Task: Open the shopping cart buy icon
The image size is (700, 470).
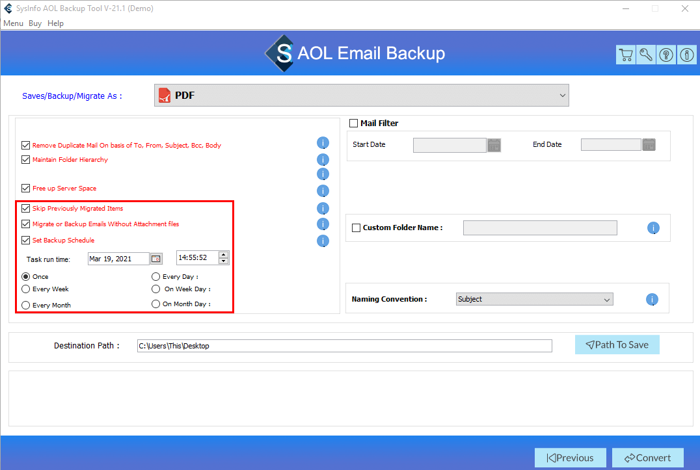Action: (626, 55)
